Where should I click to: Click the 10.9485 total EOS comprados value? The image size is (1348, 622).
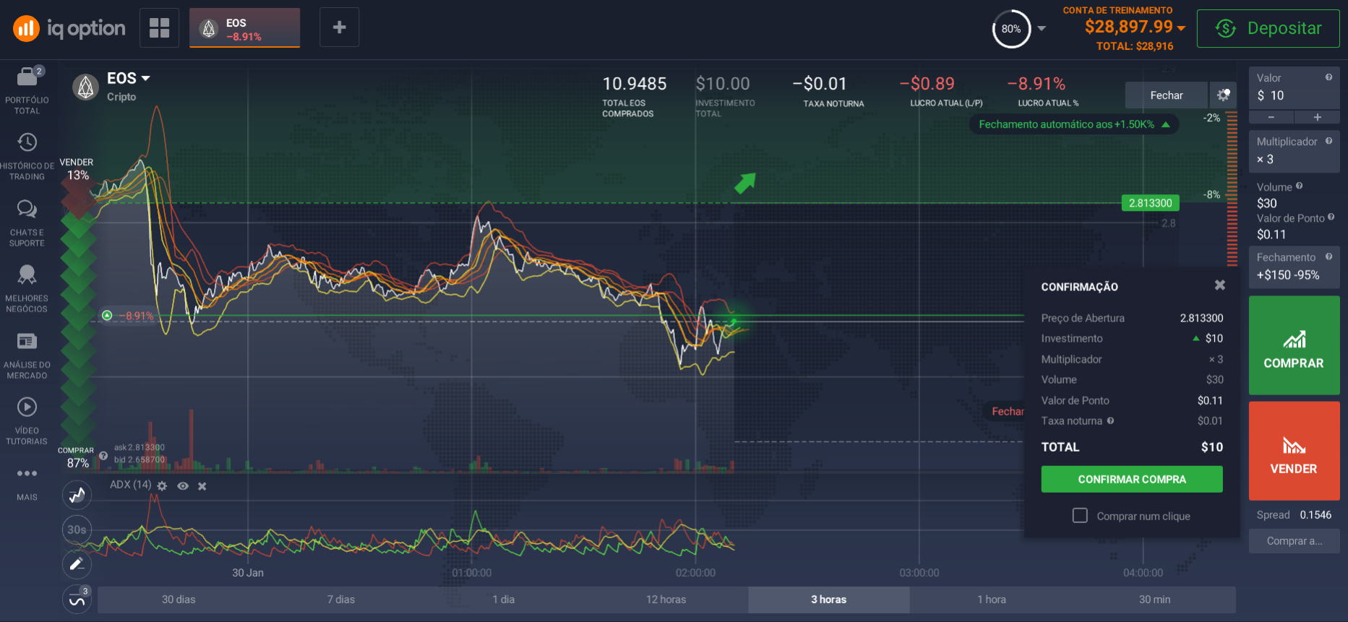(x=635, y=84)
